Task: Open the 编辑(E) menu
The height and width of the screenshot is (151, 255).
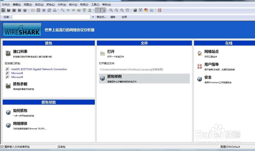Action: click(17, 5)
